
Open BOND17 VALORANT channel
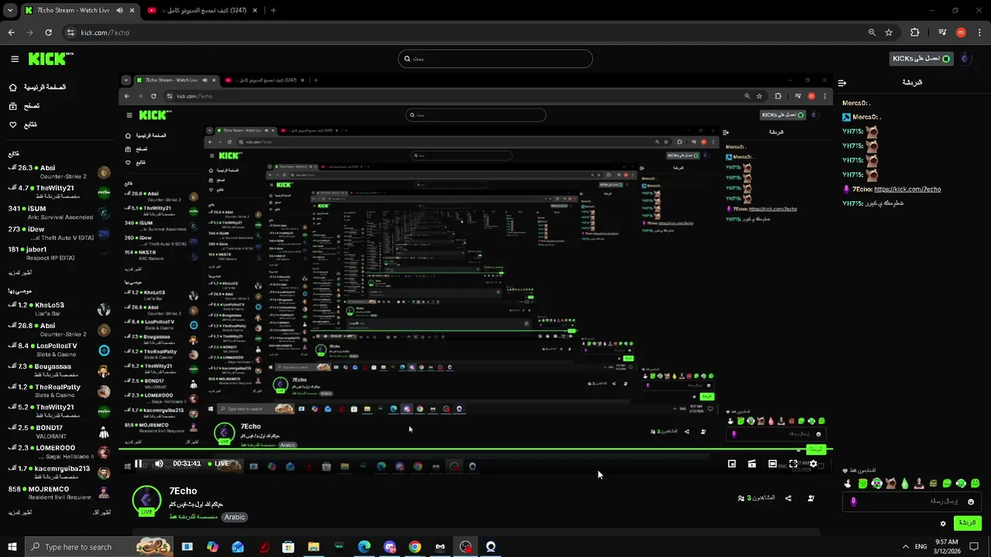click(59, 432)
